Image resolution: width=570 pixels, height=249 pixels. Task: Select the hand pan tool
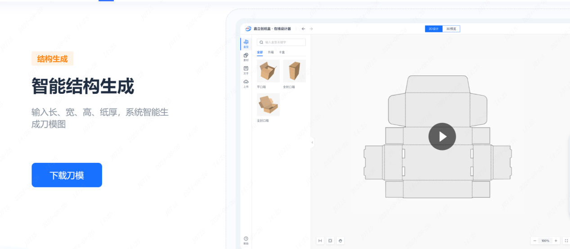(x=341, y=241)
